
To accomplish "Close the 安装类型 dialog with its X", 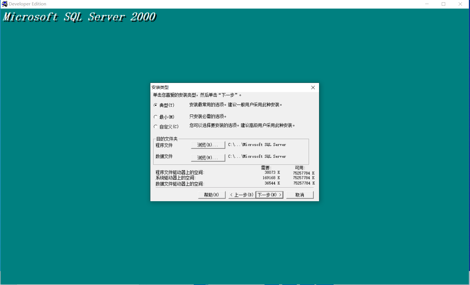I will [313, 87].
